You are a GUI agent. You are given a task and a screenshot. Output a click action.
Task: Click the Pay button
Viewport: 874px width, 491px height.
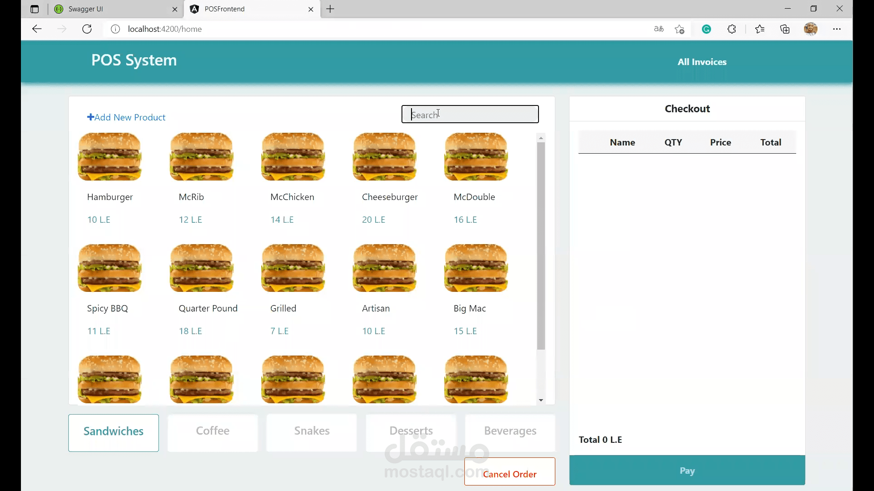coord(687,471)
